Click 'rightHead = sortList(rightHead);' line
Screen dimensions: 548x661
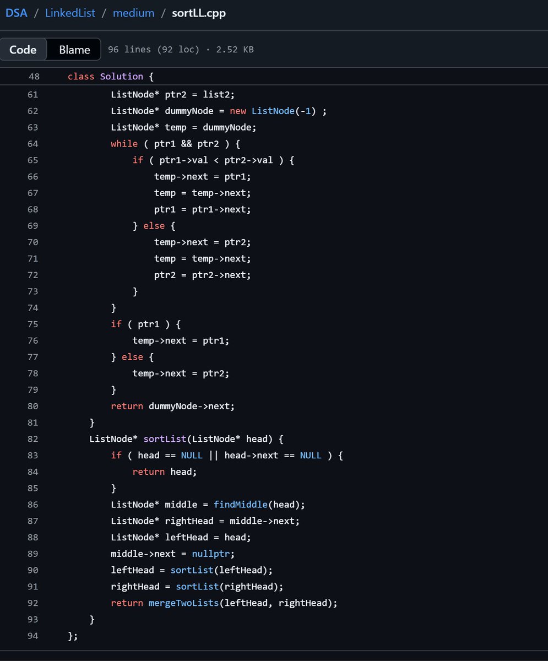click(x=197, y=587)
